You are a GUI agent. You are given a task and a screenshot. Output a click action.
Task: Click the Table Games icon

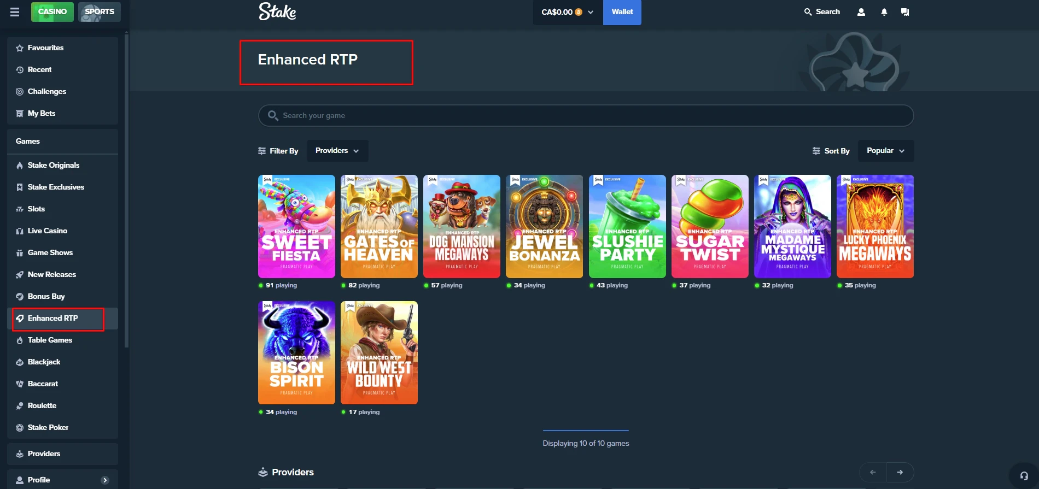tap(20, 340)
